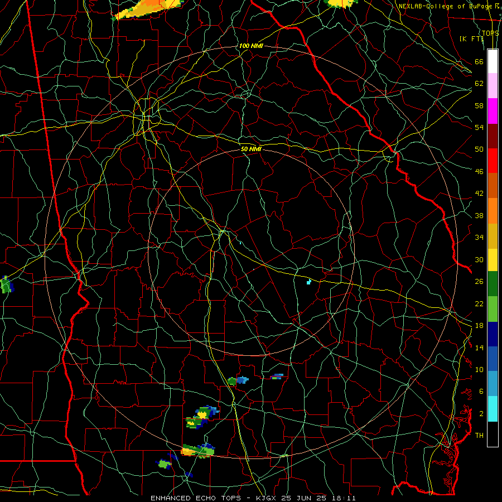This screenshot has height=502, width=502.
Task: Click the bright yellow legend swatch
Action: 493,259
